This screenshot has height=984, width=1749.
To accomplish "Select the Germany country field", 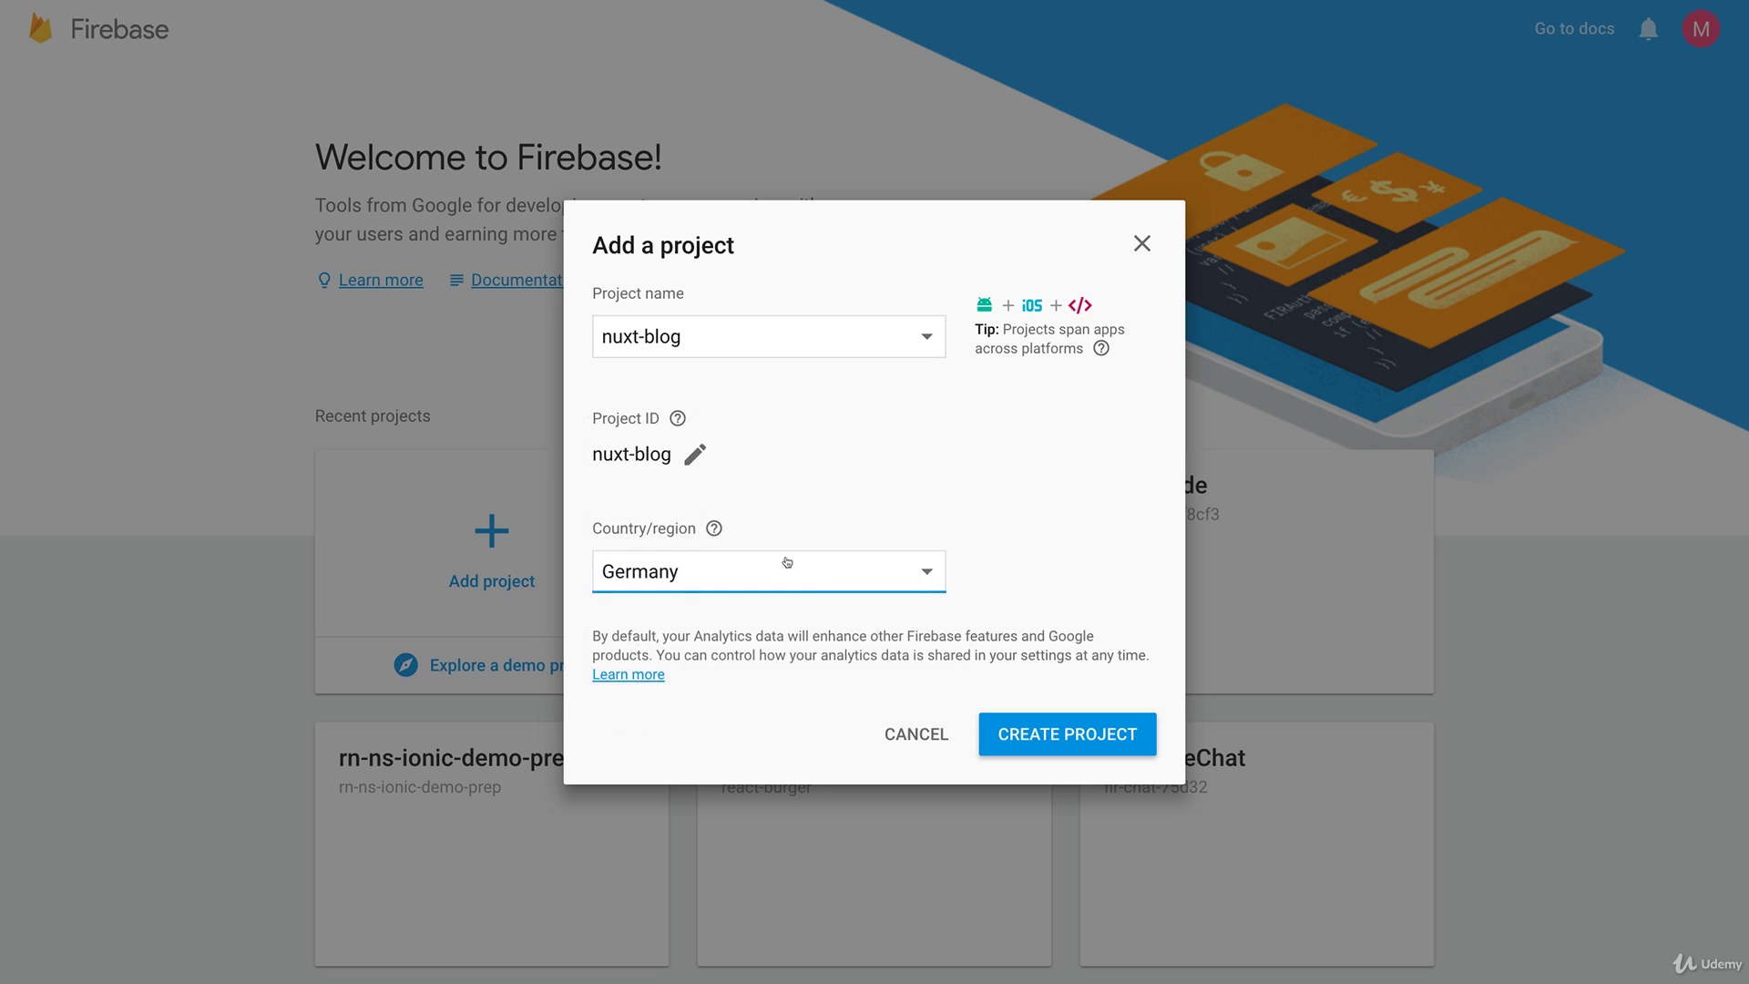I will (x=769, y=571).
